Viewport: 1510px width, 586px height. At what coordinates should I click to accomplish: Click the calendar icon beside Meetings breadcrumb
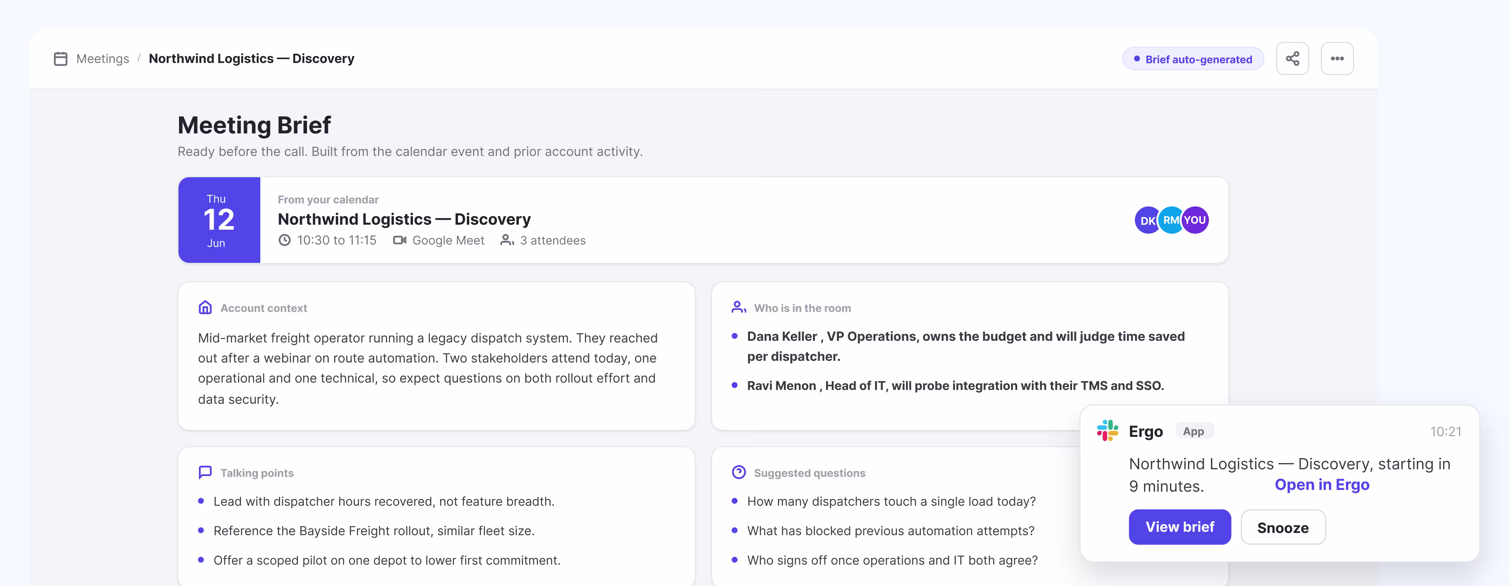pyautogui.click(x=60, y=59)
